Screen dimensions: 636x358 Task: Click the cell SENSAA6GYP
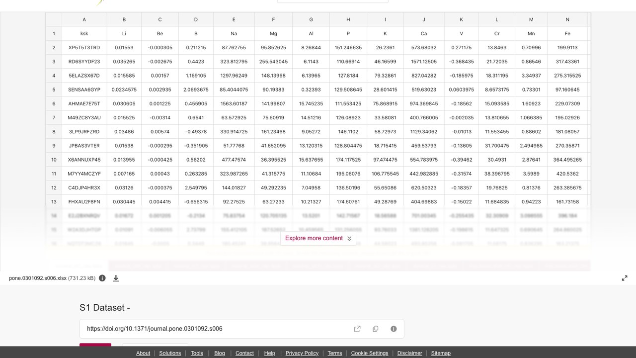click(x=84, y=89)
